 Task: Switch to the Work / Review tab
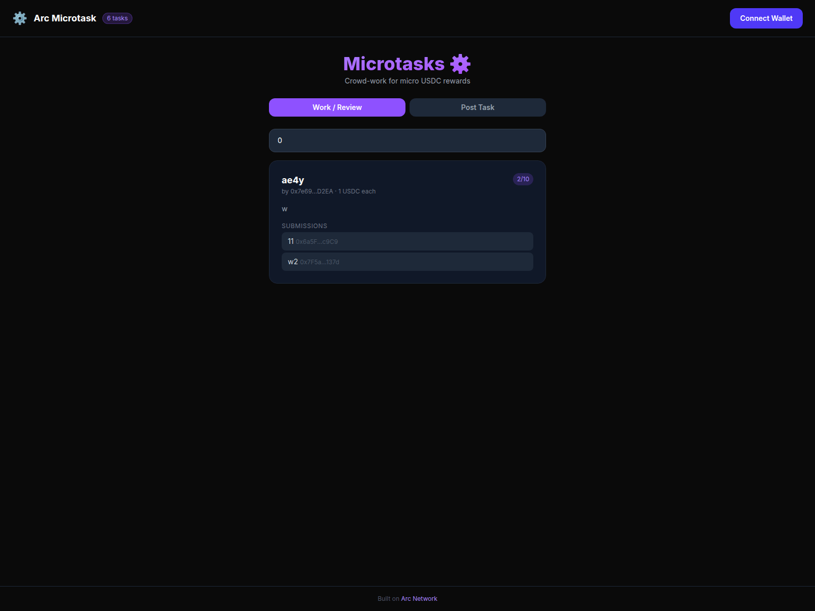coord(337,107)
